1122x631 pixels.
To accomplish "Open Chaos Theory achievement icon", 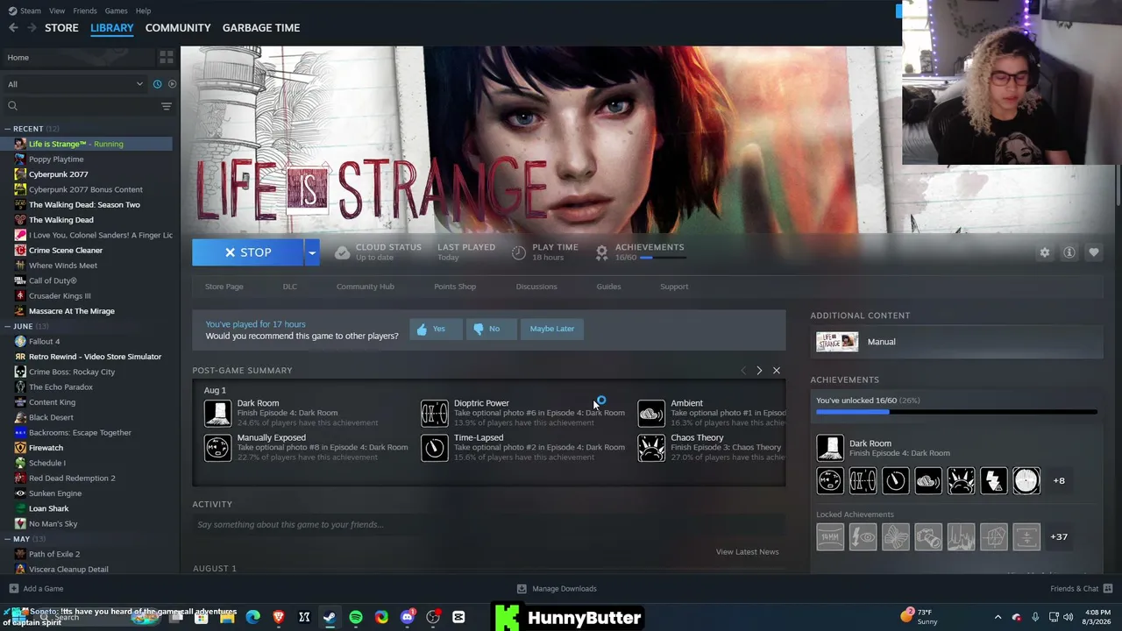I will tap(651, 447).
